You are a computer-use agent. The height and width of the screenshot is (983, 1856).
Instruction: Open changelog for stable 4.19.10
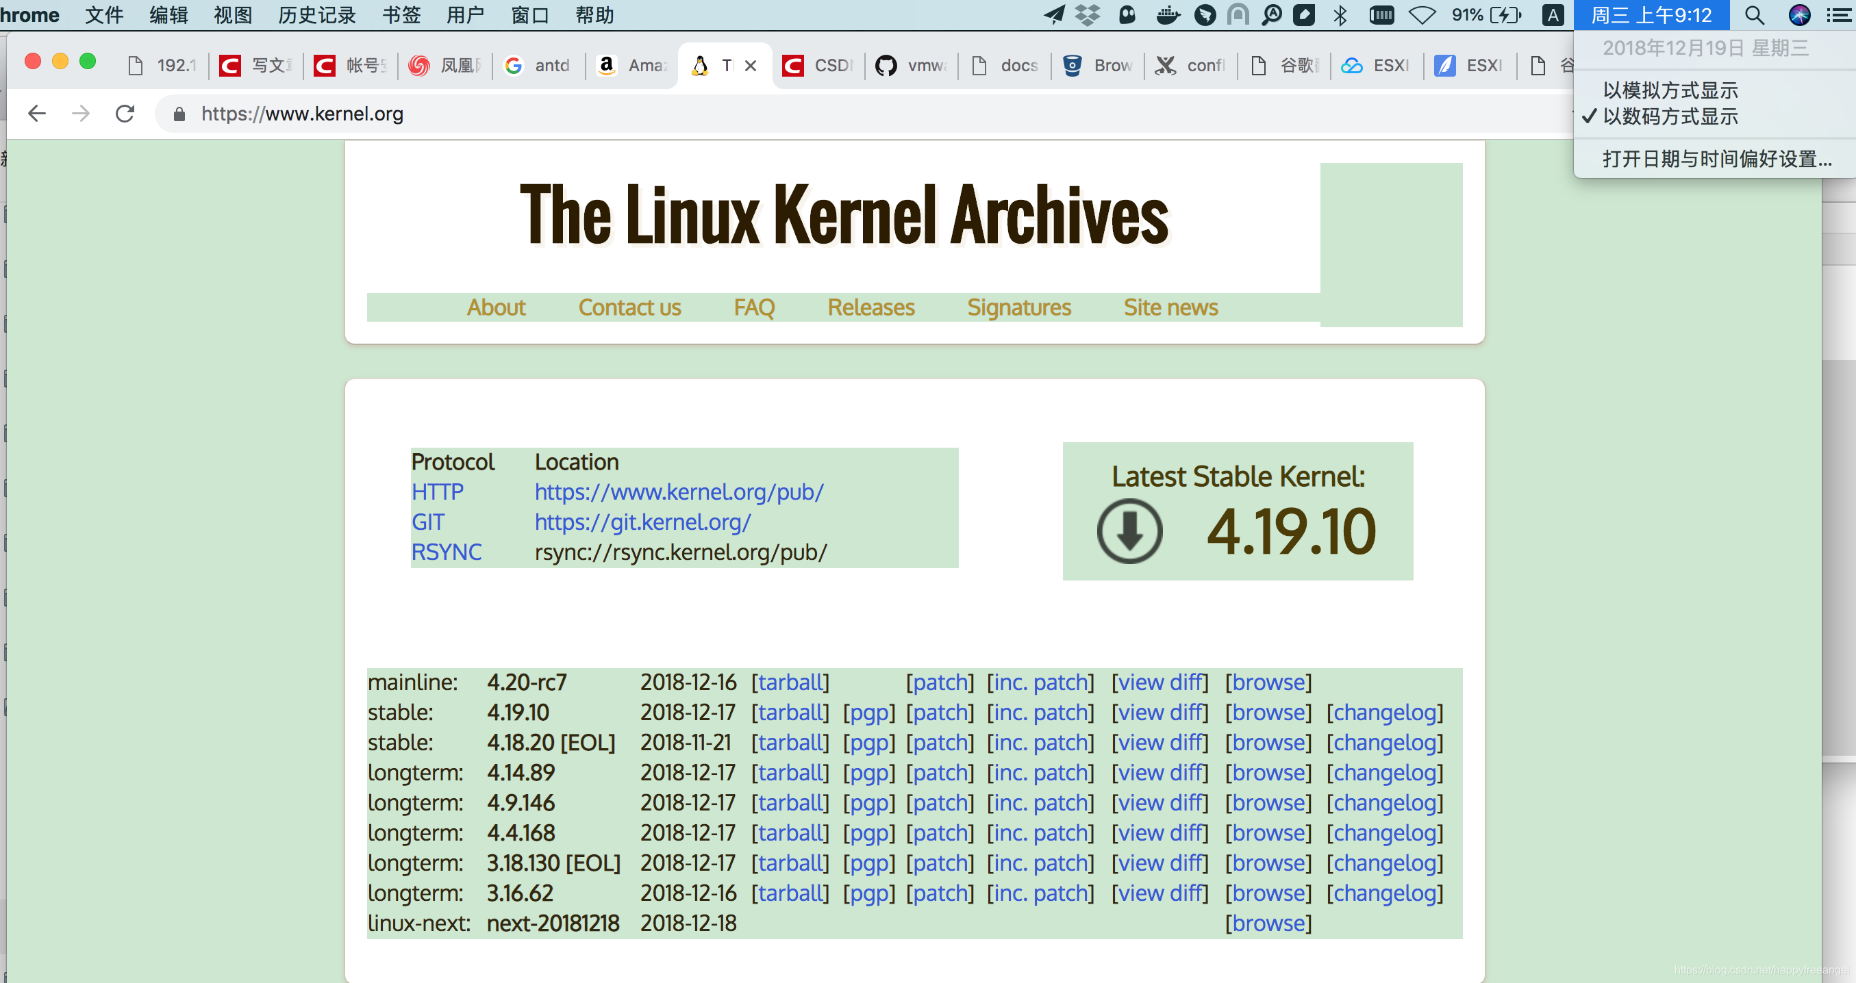point(1385,712)
